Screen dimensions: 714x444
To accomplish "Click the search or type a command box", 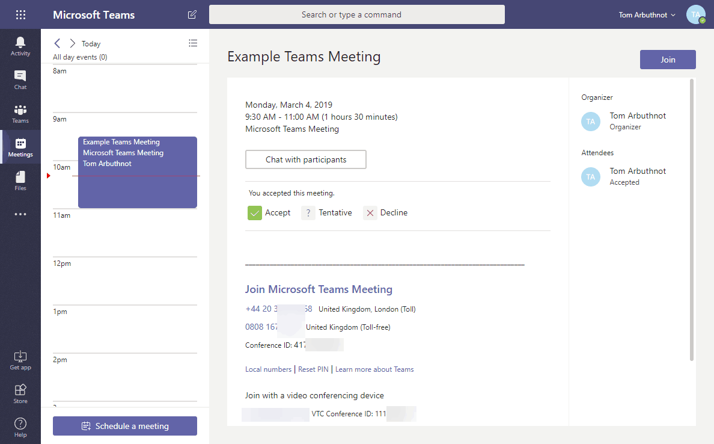I will (x=356, y=14).
